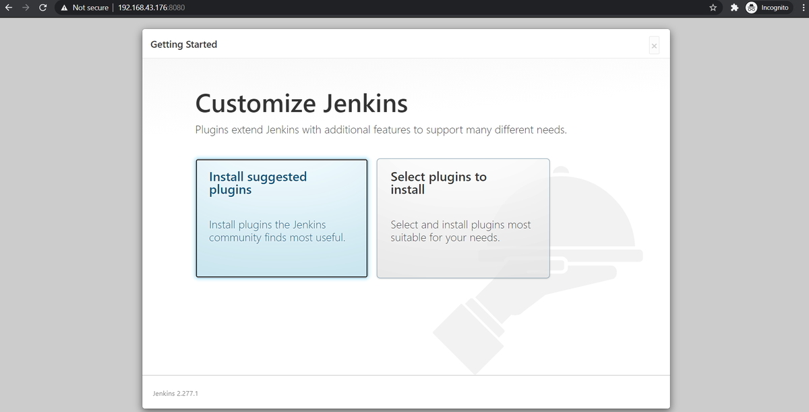This screenshot has height=412, width=809.
Task: Click the bookmark star icon
Action: (x=713, y=7)
